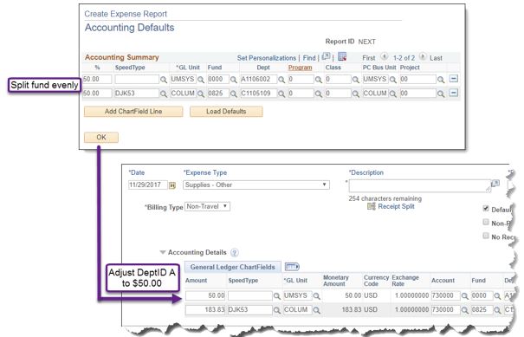Click the Dept field containing C1105109
Image resolution: width=524 pixels, height=337 pixels.
(259, 94)
